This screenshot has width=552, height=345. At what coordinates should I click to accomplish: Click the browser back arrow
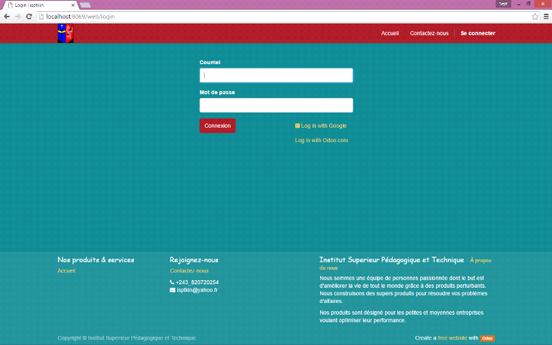click(x=7, y=17)
